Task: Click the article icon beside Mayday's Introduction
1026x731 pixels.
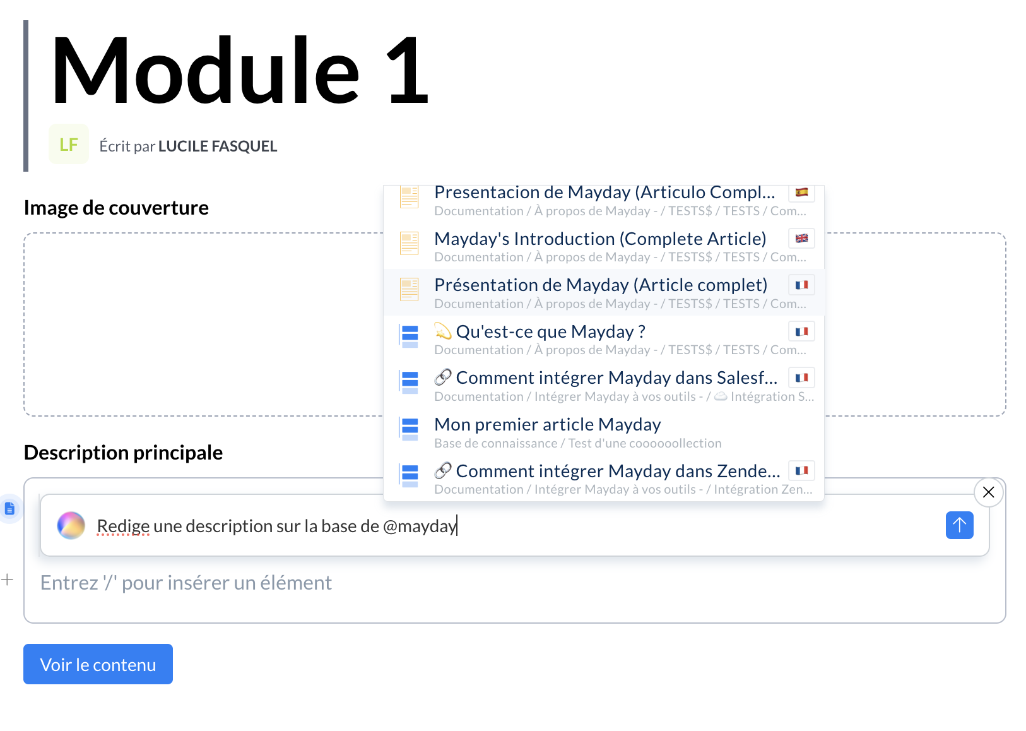Action: tap(410, 243)
